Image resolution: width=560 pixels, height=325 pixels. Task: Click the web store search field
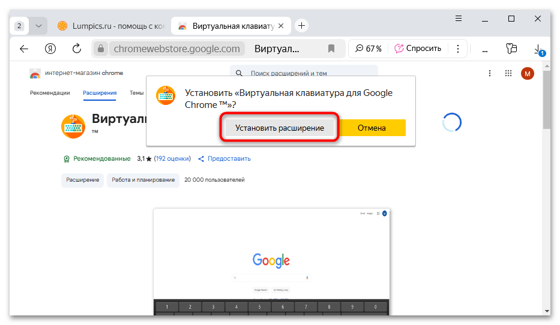[x=304, y=73]
